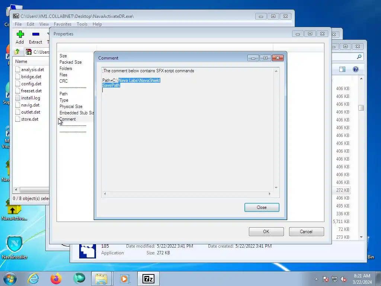Select analysis.dat file icon

pos(17,70)
